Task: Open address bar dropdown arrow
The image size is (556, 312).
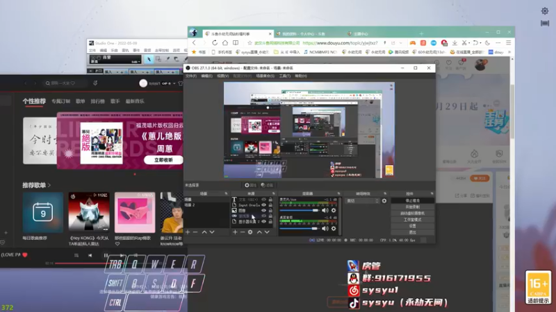Action: 401,43
